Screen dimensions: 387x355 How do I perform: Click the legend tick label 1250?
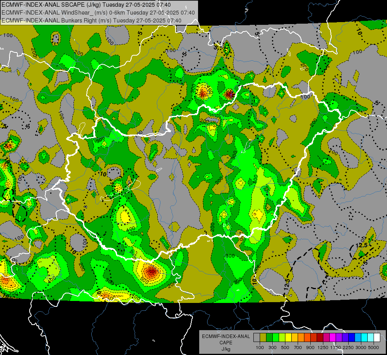[x=323, y=348]
